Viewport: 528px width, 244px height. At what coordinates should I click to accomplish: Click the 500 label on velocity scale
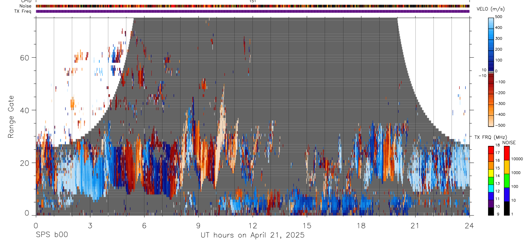(498, 17)
